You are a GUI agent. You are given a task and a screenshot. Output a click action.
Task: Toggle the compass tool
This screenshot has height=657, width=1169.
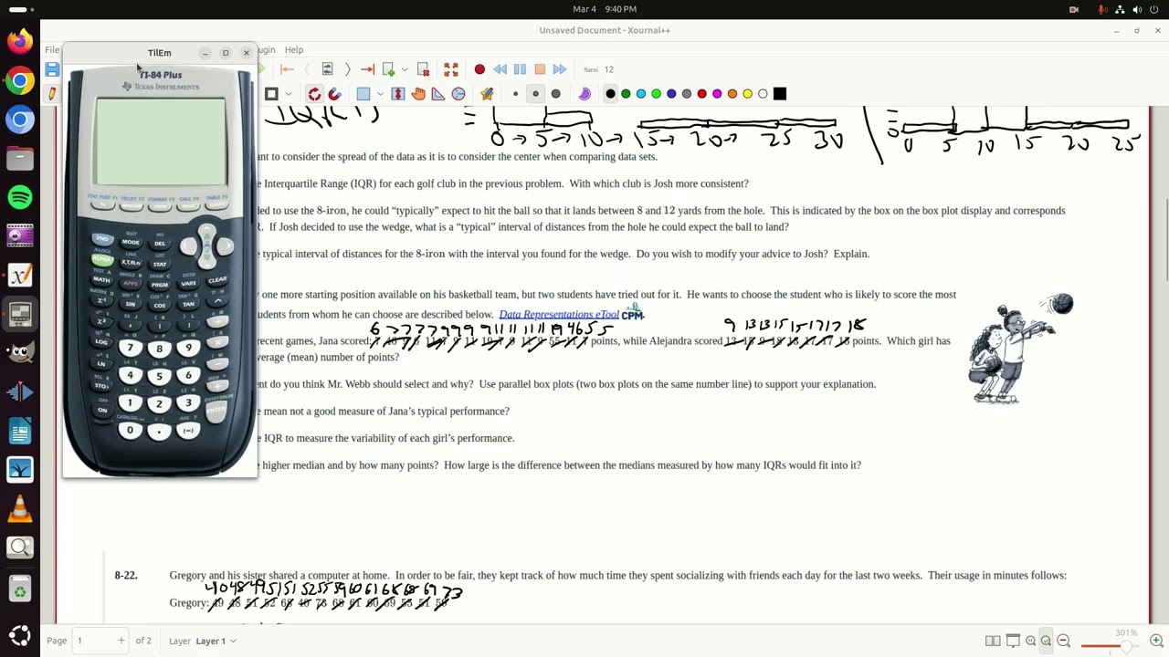458,94
